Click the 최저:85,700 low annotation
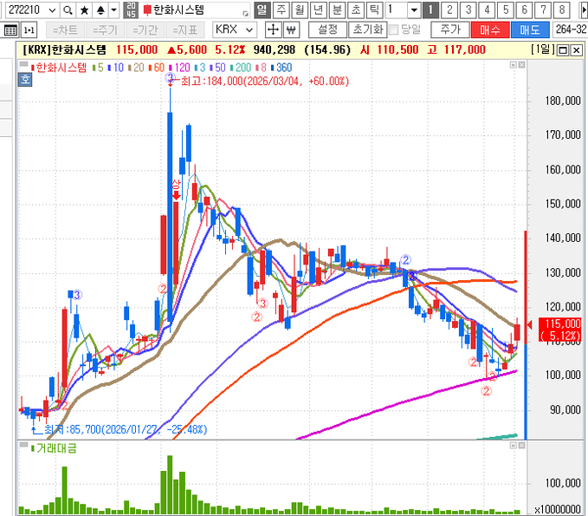Image resolution: width=588 pixels, height=516 pixels. tap(126, 429)
